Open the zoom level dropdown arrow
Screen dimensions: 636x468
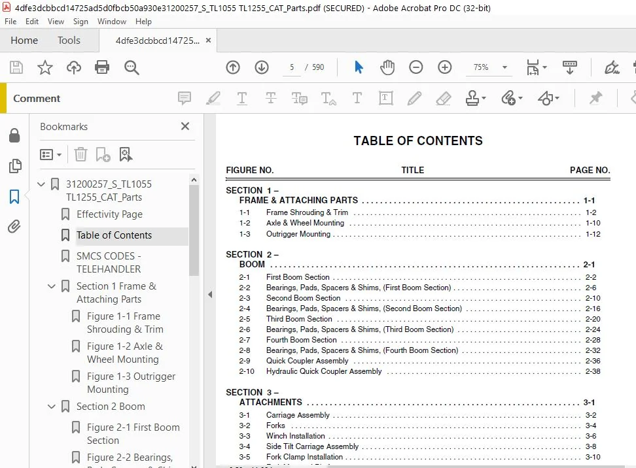click(x=504, y=67)
